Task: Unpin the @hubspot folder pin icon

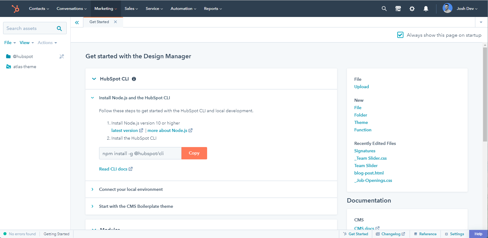Action: [62, 56]
